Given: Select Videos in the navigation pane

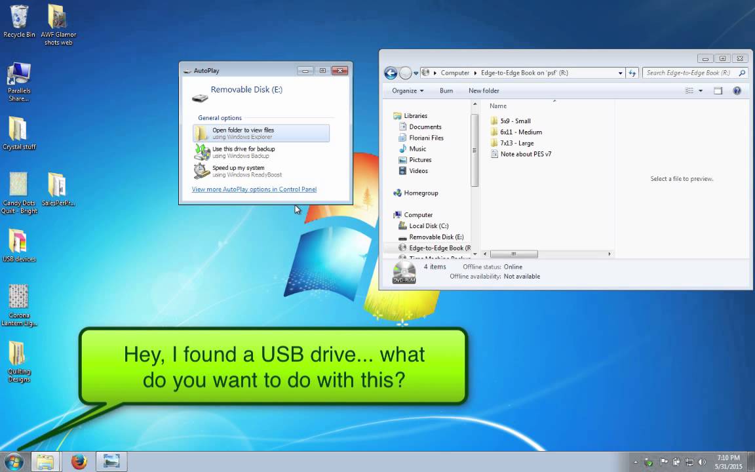Looking at the screenshot, I should tap(414, 171).
